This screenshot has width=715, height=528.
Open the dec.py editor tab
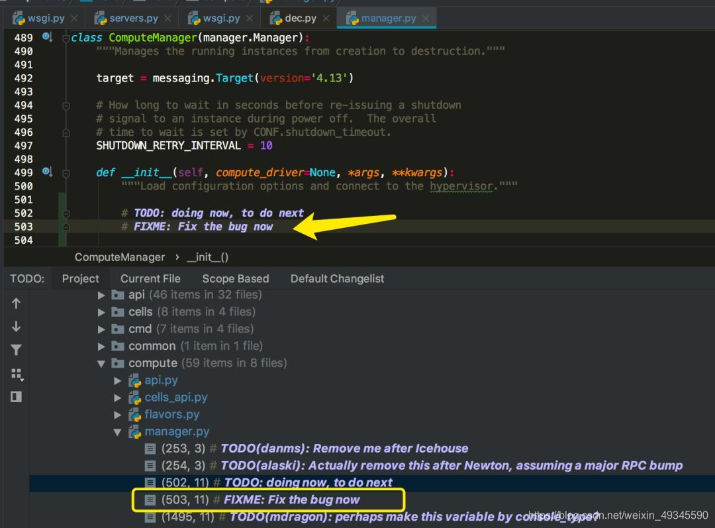pyautogui.click(x=300, y=19)
